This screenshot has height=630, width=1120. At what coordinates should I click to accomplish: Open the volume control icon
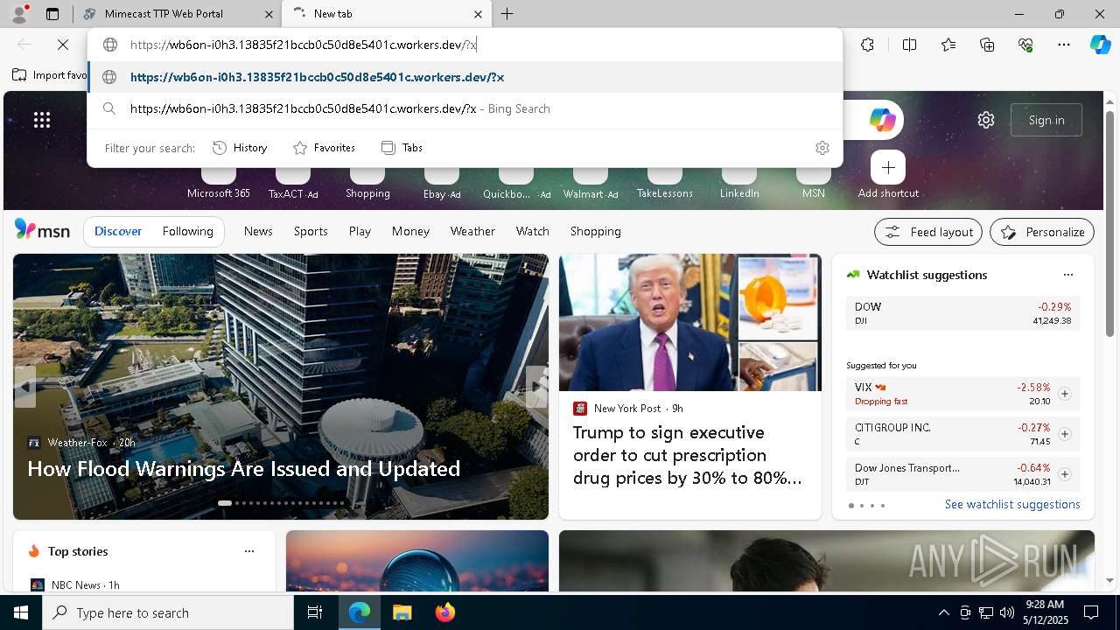1006,612
